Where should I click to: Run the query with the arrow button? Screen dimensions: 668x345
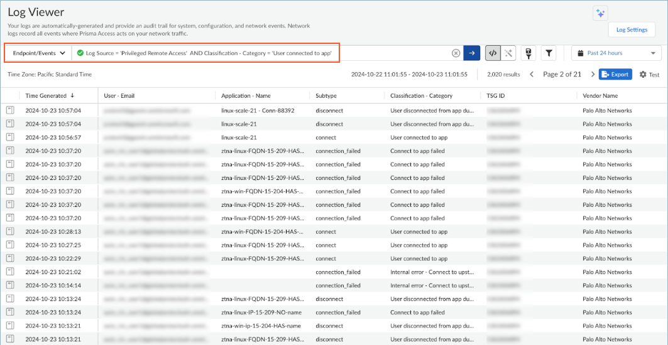(x=471, y=53)
